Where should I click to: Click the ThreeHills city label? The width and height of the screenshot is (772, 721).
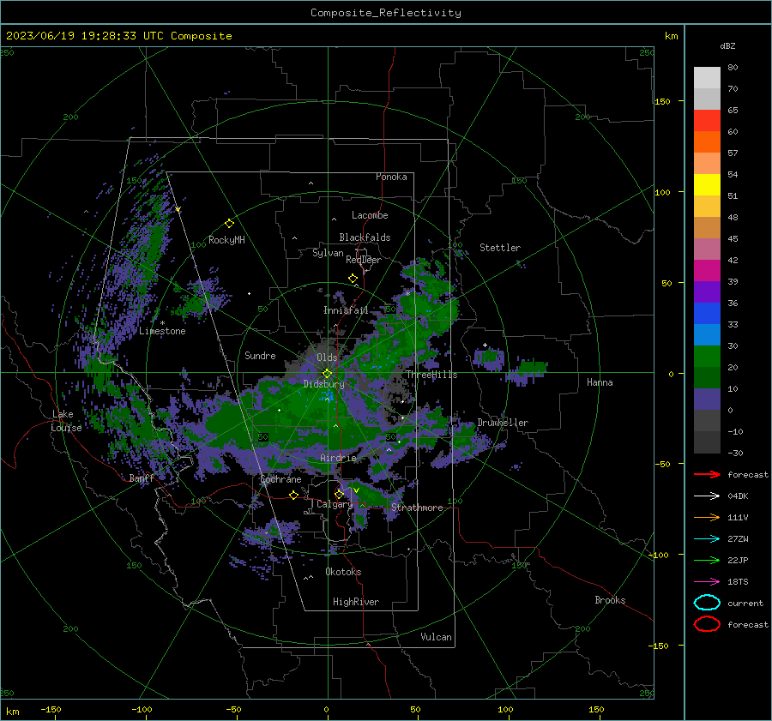tap(431, 375)
